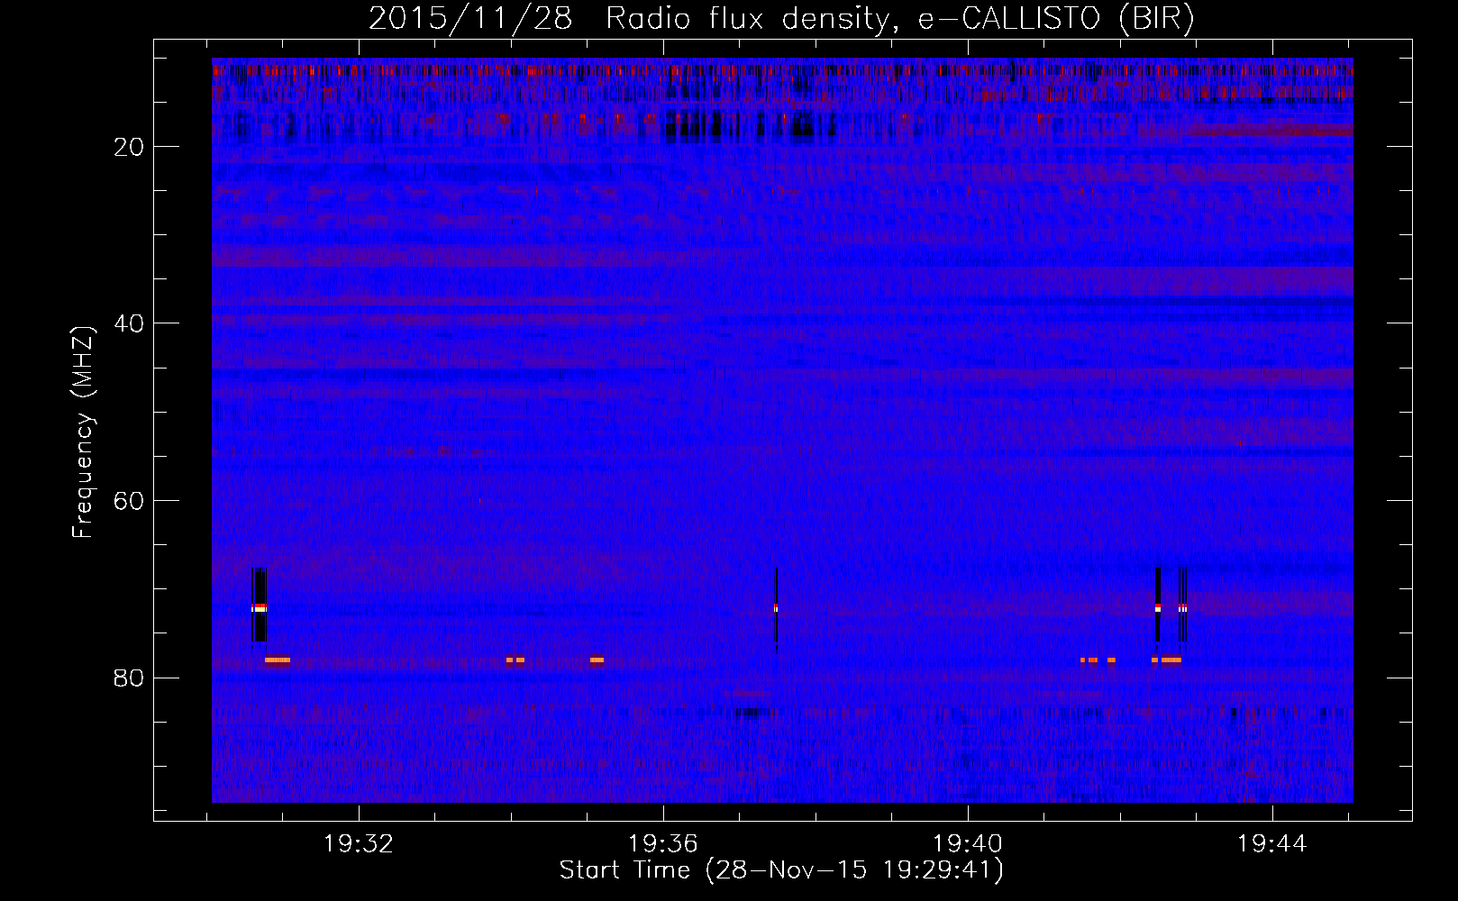Click the plot title '2015/11/28 Radio flux density, e-CALLISTO (BIR)'
This screenshot has height=901, width=1458.
pos(781,18)
